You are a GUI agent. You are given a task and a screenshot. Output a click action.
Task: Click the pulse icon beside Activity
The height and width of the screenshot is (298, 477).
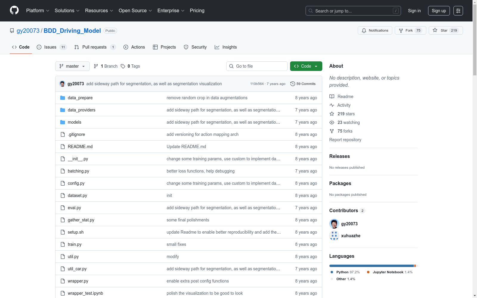tap(332, 105)
